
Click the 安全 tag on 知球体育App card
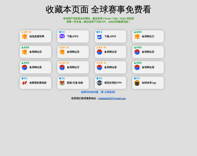tap(137, 78)
